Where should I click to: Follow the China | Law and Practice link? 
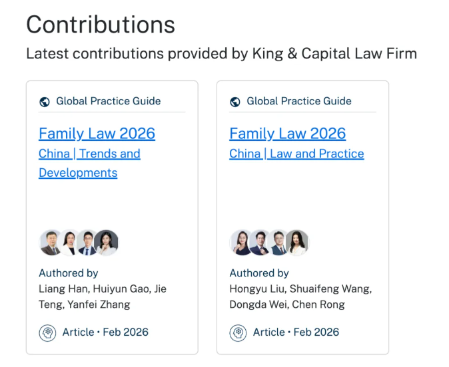tap(296, 154)
